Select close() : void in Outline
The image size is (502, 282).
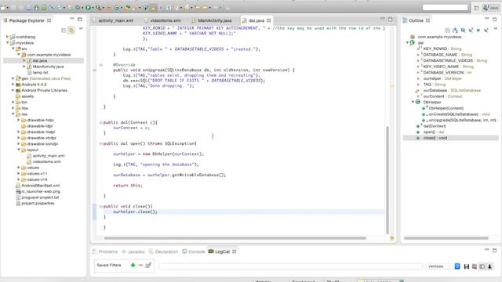435,138
